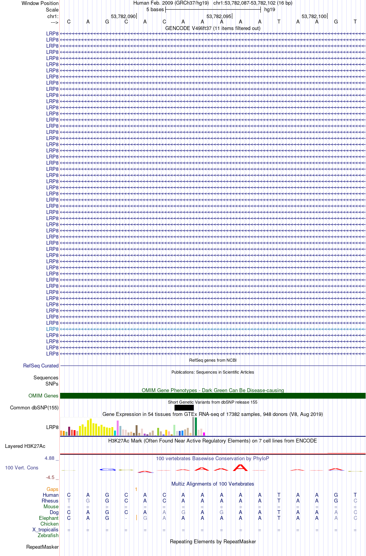Screen dimensions: 366x556
Task: Click the blue G conservation logo letter
Action: 107,469
